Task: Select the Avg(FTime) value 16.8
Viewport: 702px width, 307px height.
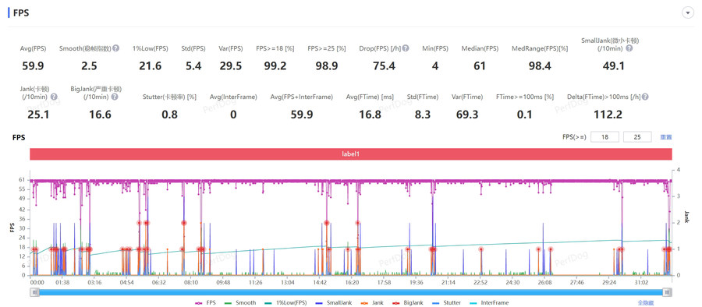Action: coord(370,115)
